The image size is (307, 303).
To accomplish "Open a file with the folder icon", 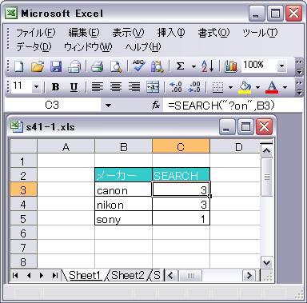I will click(x=38, y=66).
